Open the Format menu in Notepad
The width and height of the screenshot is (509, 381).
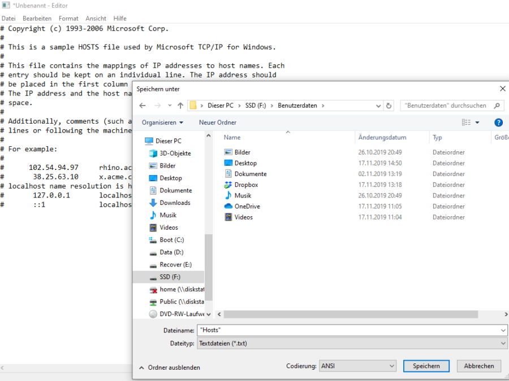coord(68,17)
